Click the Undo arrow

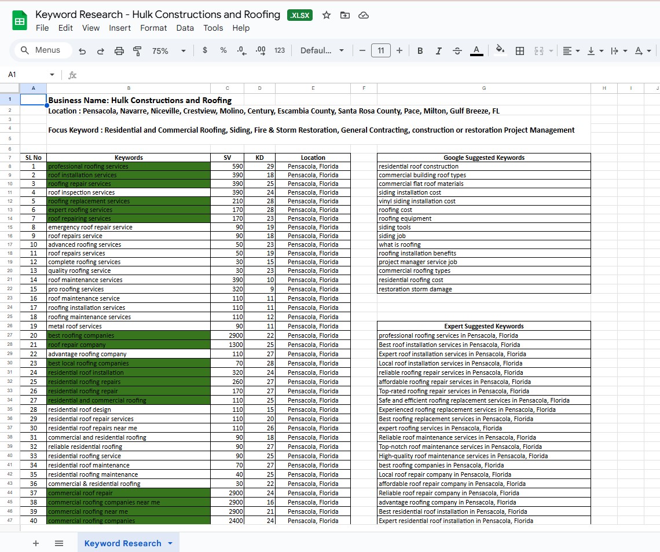point(82,51)
